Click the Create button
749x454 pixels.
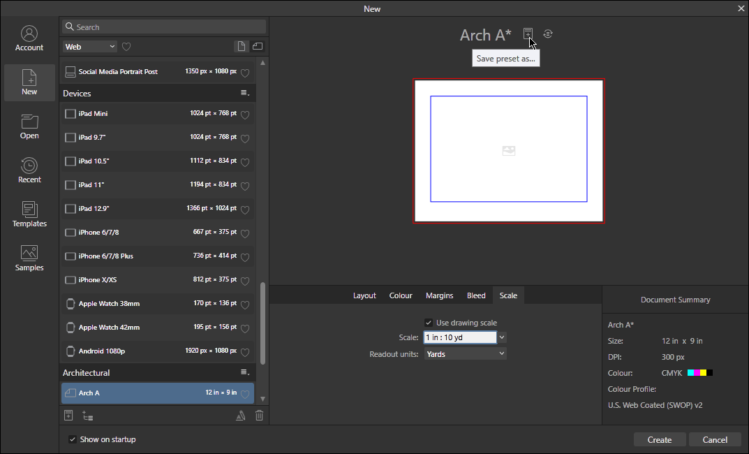pos(659,439)
